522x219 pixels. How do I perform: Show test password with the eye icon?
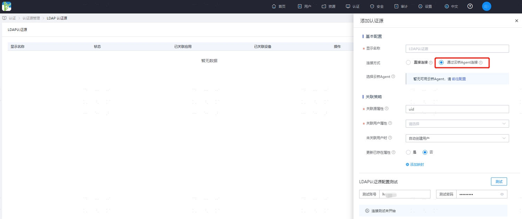[x=502, y=194]
